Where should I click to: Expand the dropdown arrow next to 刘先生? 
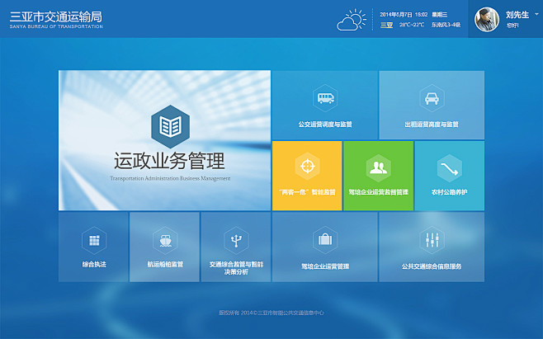click(x=536, y=14)
